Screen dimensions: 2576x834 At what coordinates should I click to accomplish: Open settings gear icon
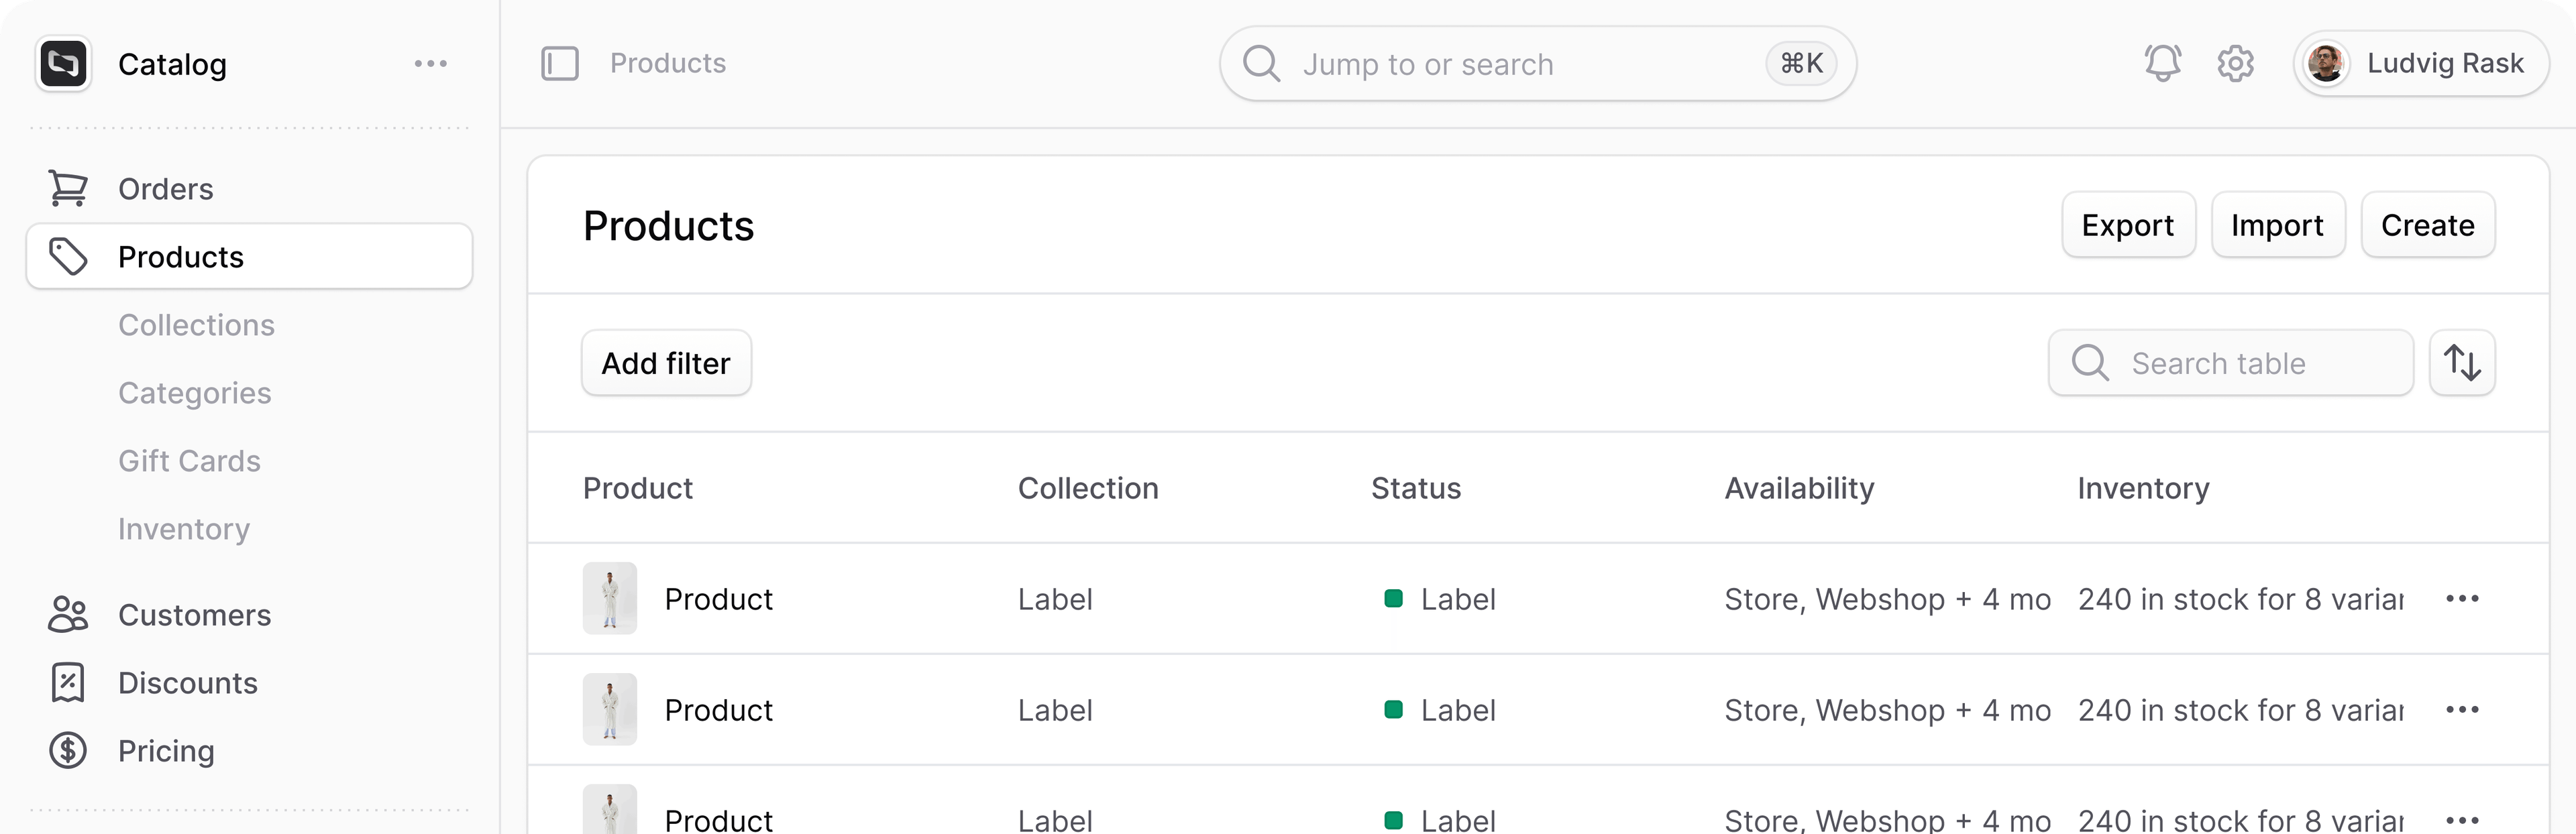[x=2235, y=64]
